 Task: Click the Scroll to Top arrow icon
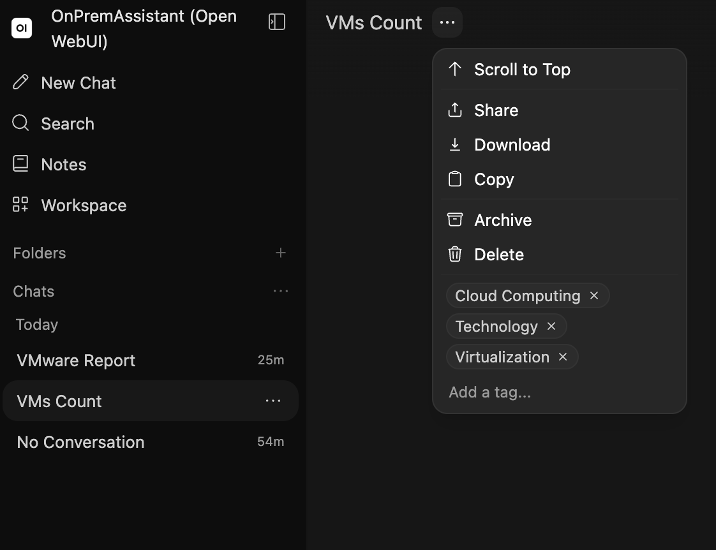pos(455,70)
